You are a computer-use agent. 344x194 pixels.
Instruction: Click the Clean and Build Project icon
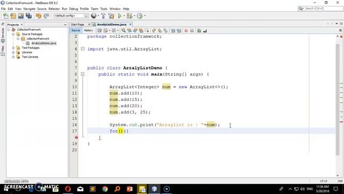coord(111,16)
